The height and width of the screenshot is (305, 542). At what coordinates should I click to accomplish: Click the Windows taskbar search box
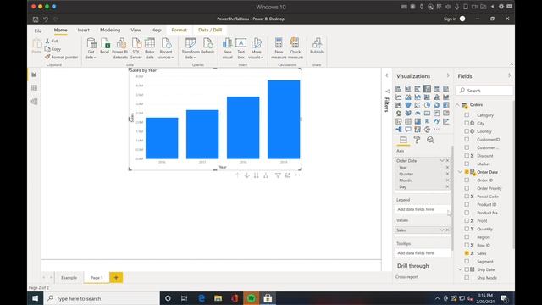(x=102, y=298)
